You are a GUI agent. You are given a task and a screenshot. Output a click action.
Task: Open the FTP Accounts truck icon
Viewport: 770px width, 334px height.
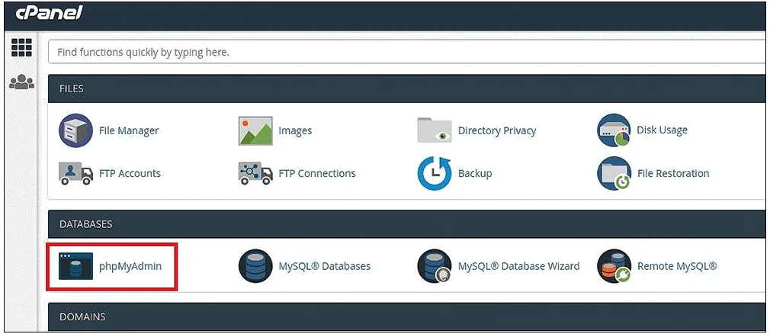[x=75, y=173]
